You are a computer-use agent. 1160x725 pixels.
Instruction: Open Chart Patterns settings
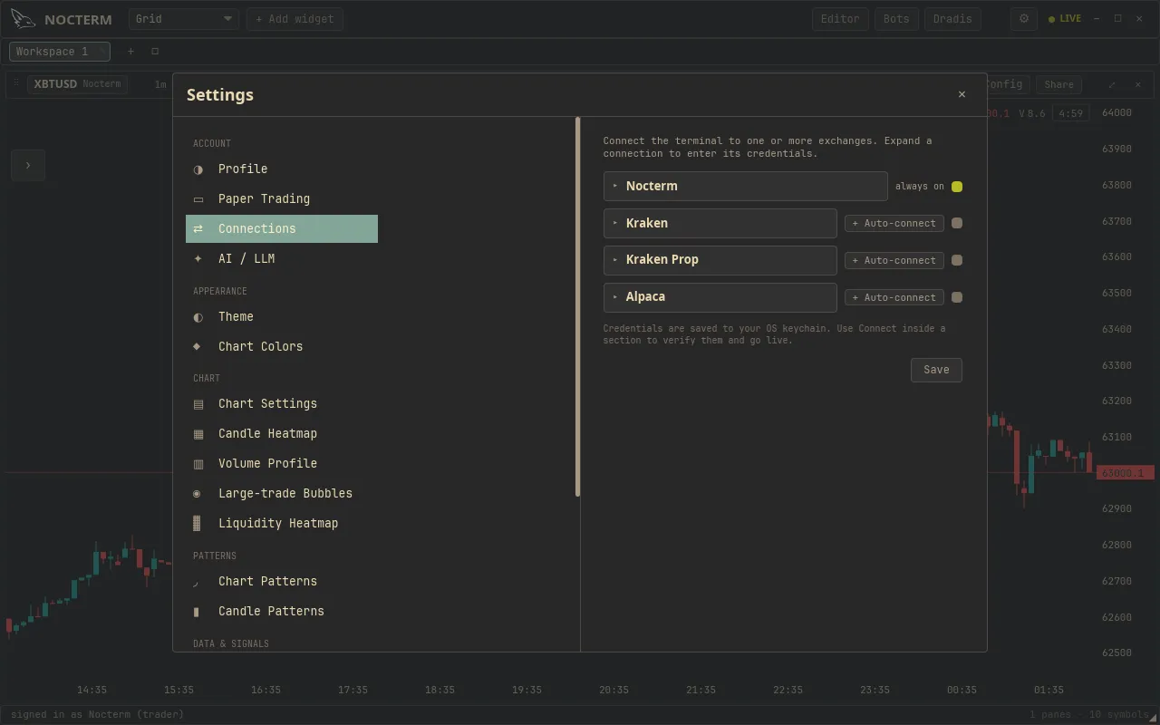coord(282,582)
